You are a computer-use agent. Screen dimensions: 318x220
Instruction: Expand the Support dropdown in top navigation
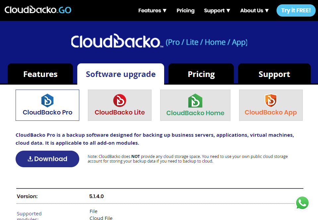click(217, 11)
